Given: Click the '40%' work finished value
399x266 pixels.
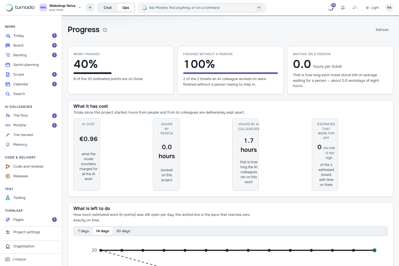Looking at the screenshot, I should pos(86,64).
